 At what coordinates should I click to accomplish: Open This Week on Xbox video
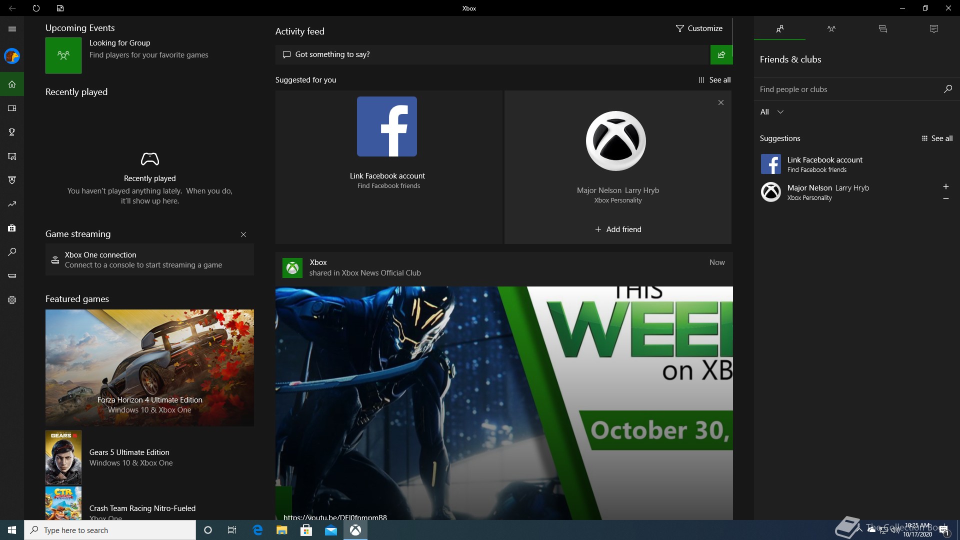(504, 403)
